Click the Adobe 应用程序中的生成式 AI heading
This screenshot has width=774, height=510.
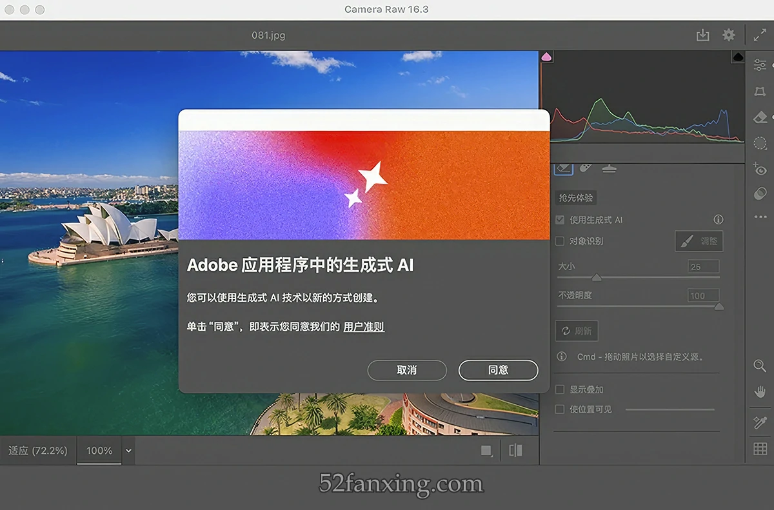(300, 265)
